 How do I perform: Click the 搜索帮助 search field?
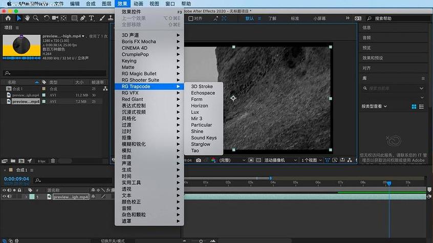coord(399,18)
